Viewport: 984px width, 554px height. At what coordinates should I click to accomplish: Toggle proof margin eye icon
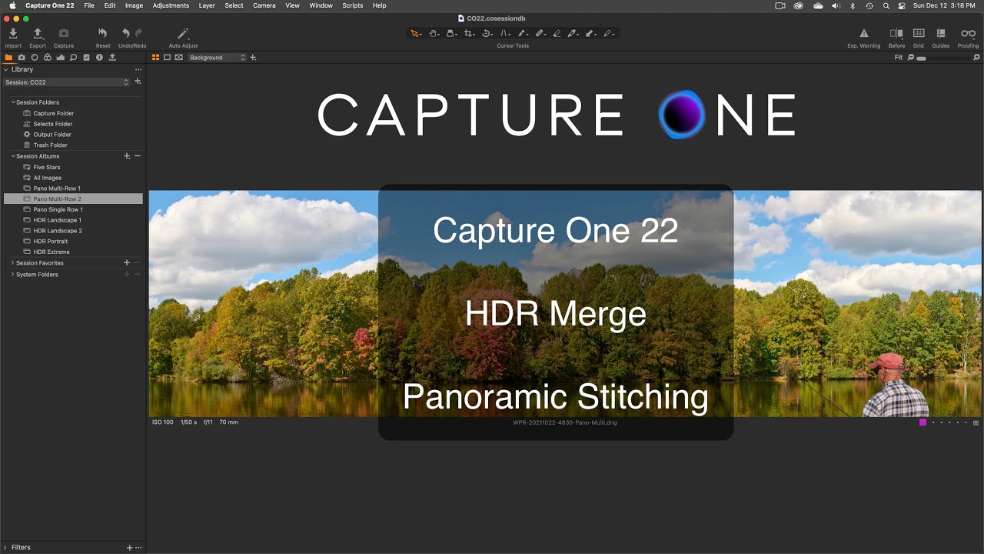pyautogui.click(x=179, y=57)
